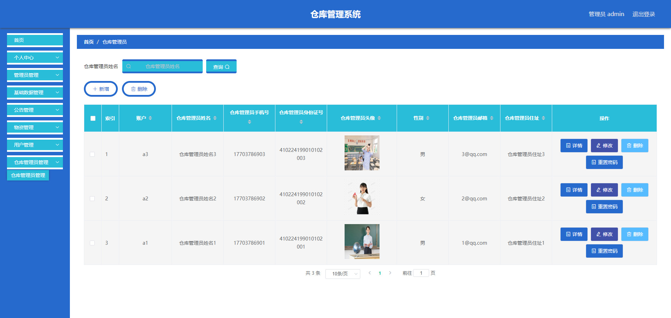
Task: Sort by 性别 column arrows
Action: coord(428,118)
